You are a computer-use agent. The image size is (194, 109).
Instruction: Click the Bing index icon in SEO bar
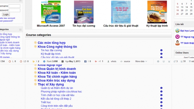34,61
